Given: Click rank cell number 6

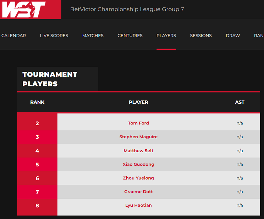Looking at the screenshot, I should [x=37, y=178].
